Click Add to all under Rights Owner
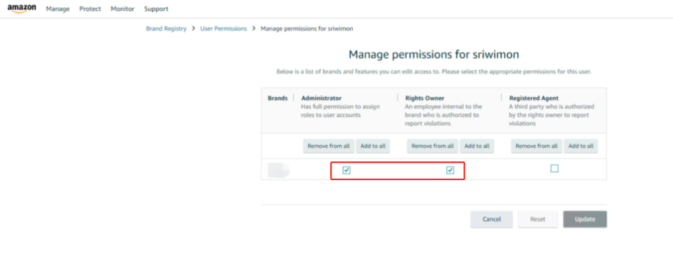Image resolution: width=673 pixels, height=263 pixels. click(x=477, y=146)
